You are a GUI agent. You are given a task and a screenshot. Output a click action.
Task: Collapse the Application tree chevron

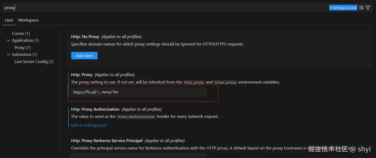(8, 40)
